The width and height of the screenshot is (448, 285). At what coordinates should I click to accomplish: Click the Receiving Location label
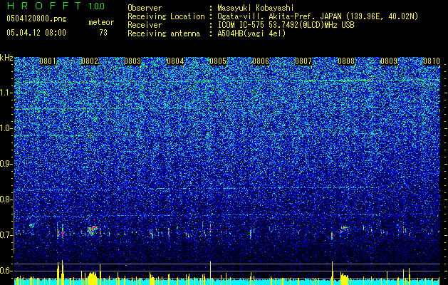click(166, 16)
